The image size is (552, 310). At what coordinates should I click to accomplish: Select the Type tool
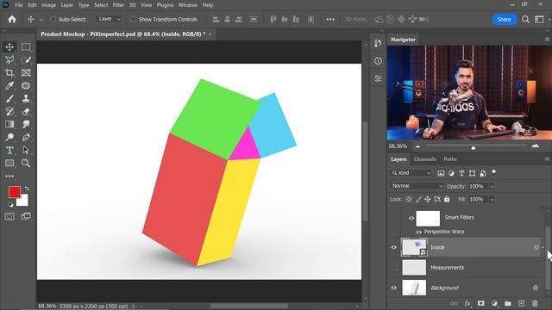[9, 151]
